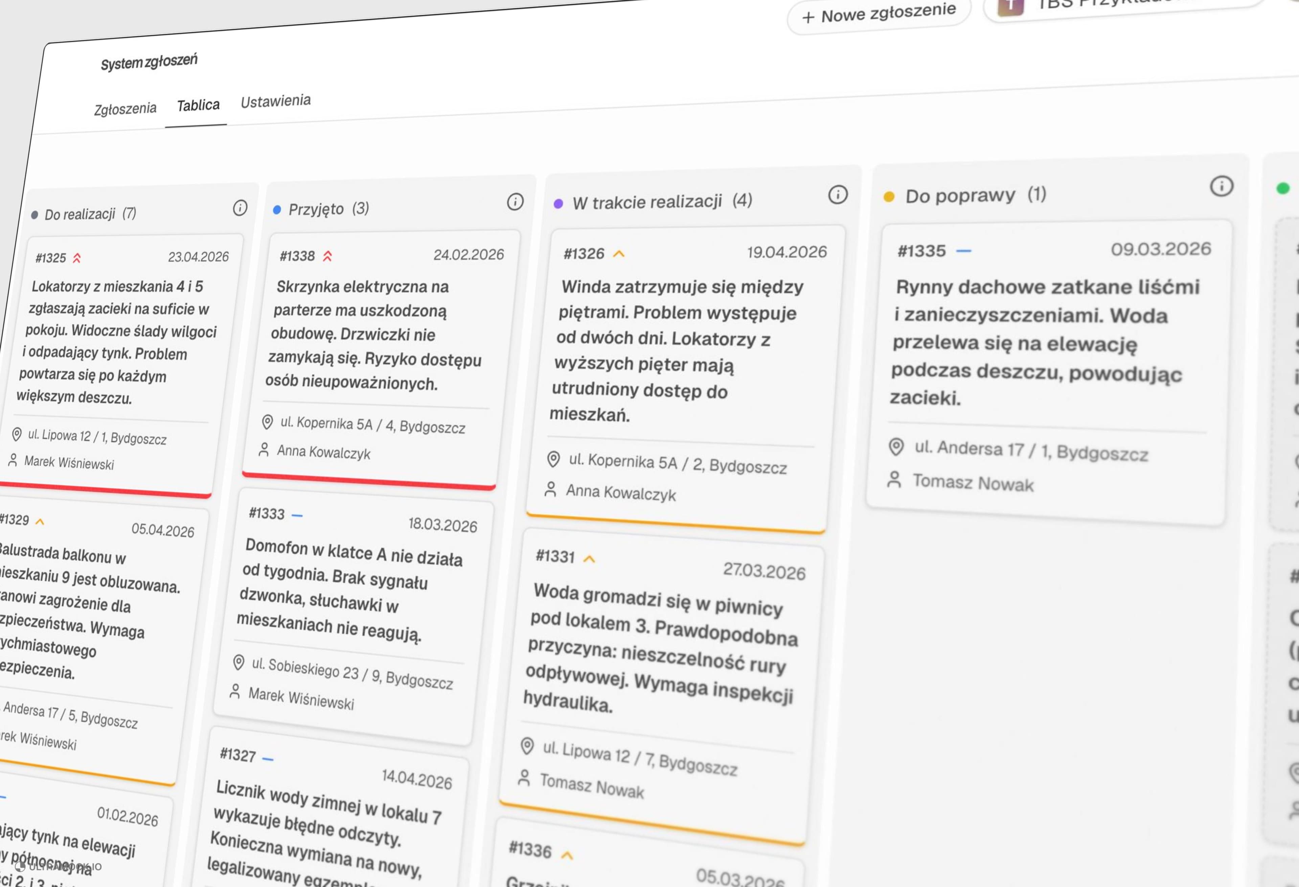Click the date 23.04.2026 on #1325

point(199,257)
